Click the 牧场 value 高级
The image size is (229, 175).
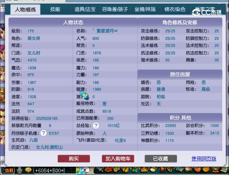coord(205,89)
